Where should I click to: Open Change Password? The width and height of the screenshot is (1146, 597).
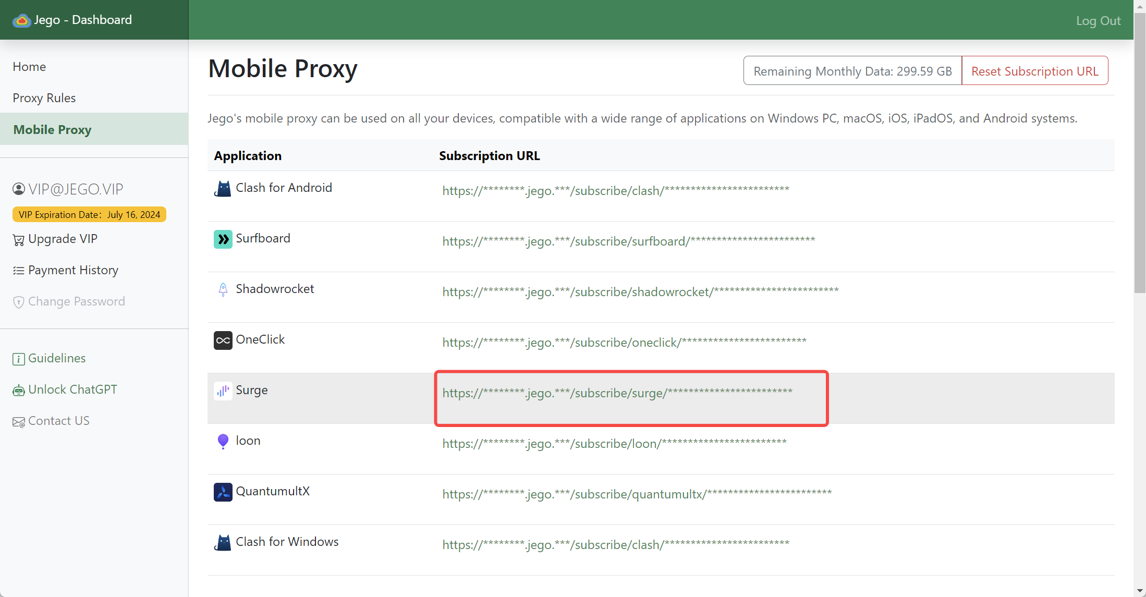pyautogui.click(x=76, y=301)
